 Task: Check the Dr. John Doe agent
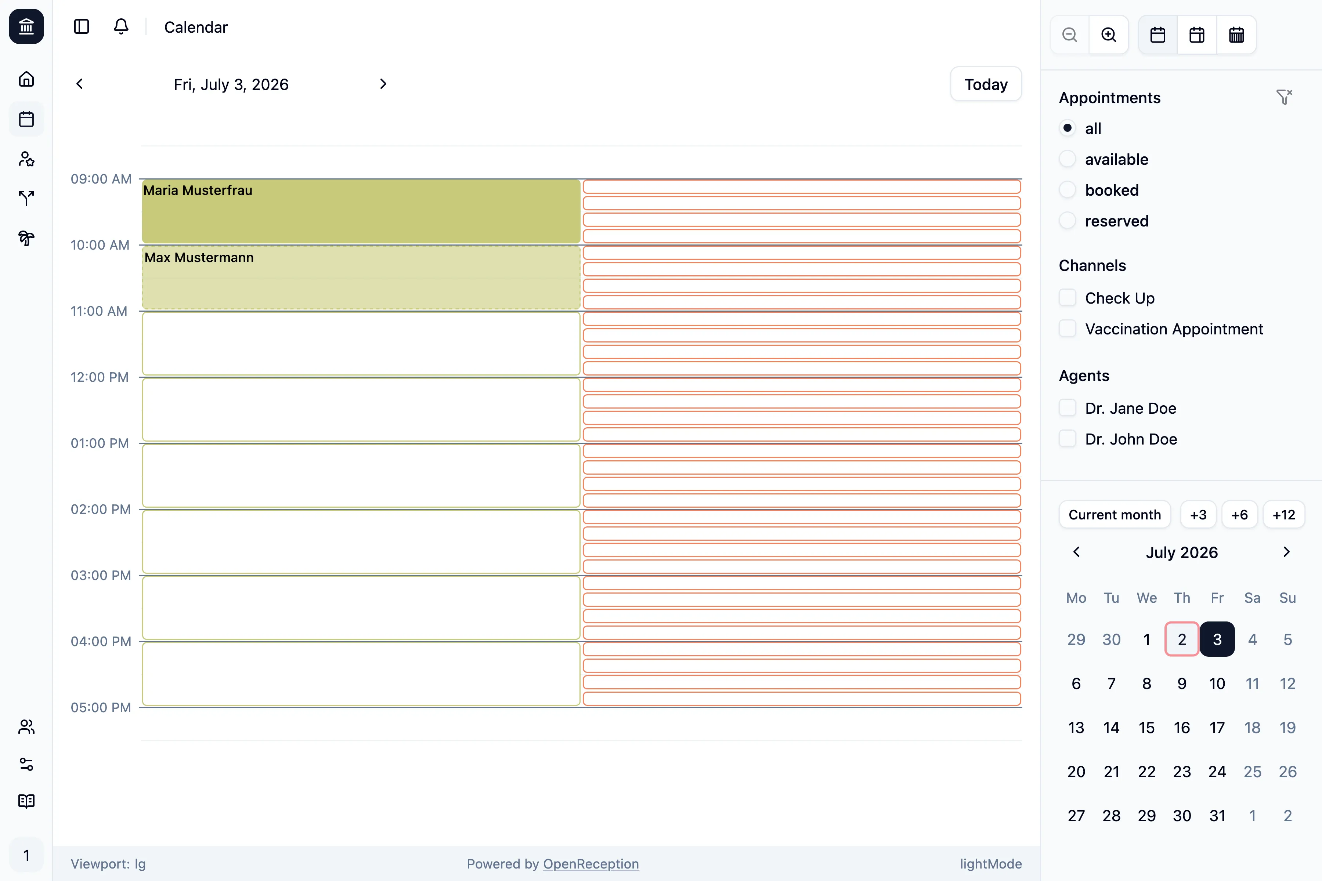pos(1068,439)
